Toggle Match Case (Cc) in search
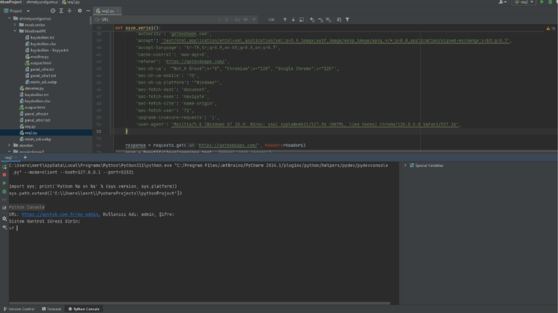Screen dimensions: 558x313 click(x=237, y=20)
